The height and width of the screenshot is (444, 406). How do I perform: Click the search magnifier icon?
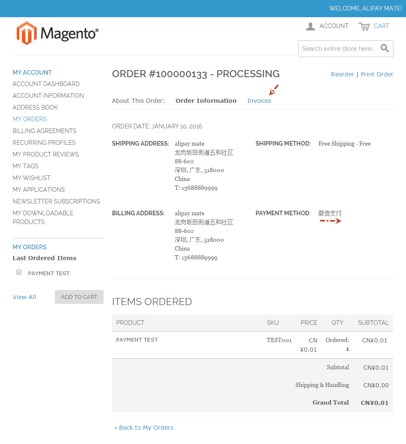pyautogui.click(x=385, y=48)
